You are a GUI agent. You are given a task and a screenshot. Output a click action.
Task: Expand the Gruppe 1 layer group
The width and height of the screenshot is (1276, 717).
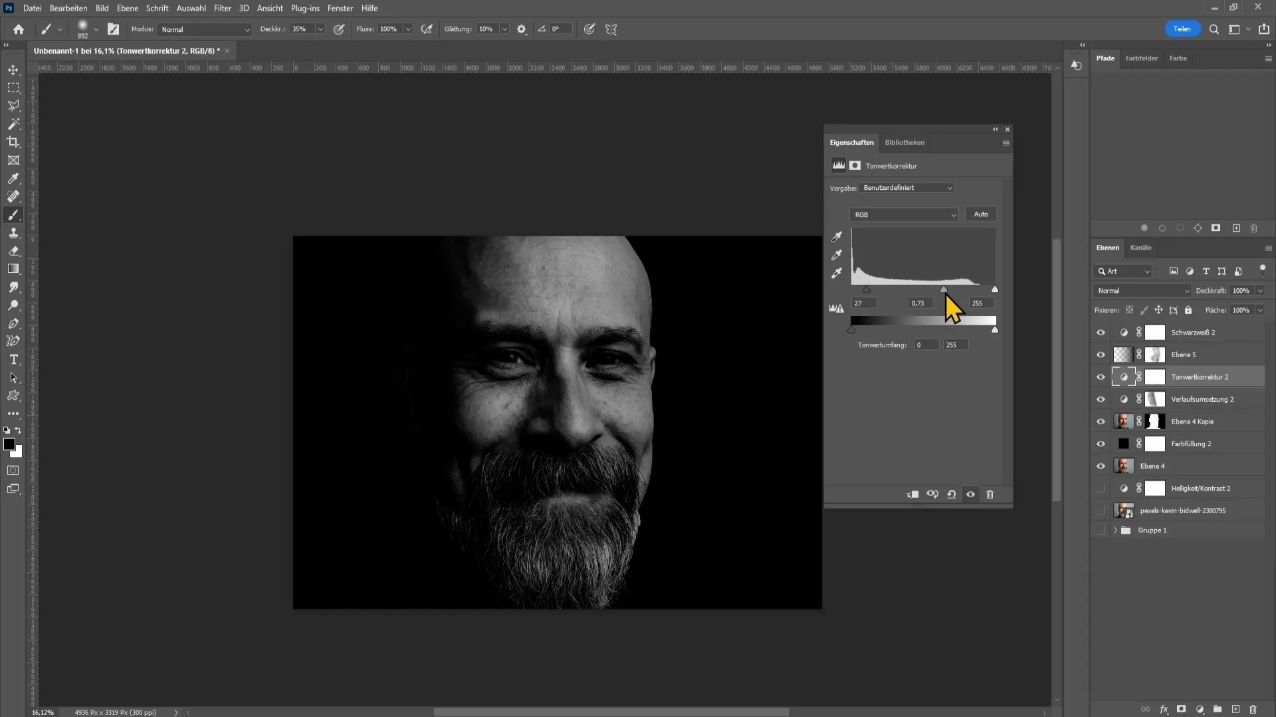pos(1112,530)
